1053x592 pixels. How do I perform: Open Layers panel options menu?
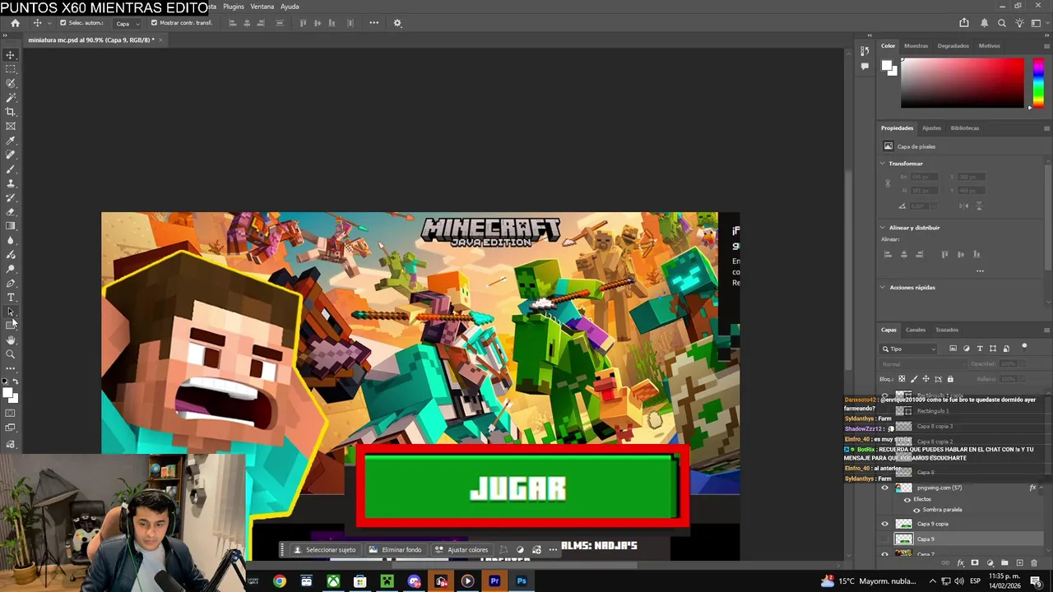(x=1046, y=330)
